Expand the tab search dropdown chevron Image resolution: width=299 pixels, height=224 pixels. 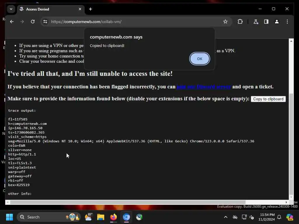point(11,9)
